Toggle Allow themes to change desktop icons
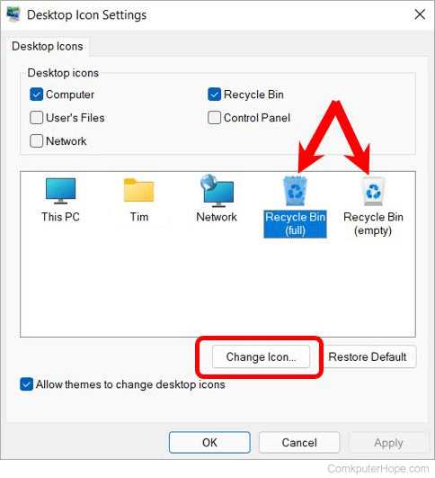435x478 pixels. click(x=26, y=384)
